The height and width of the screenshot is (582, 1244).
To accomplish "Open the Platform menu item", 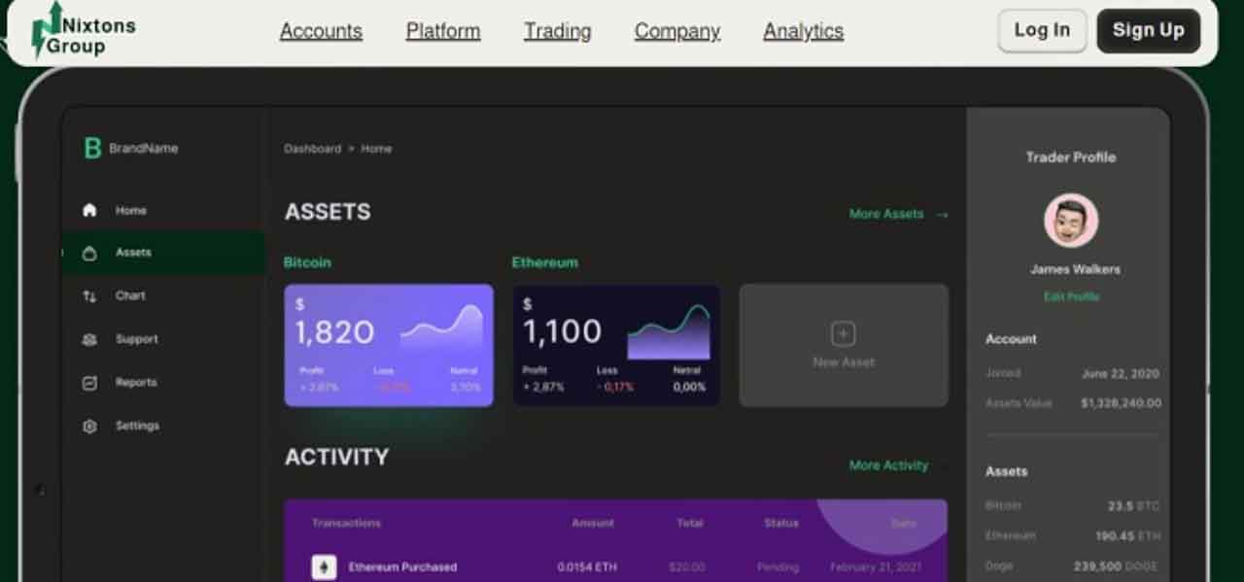I will tap(443, 31).
